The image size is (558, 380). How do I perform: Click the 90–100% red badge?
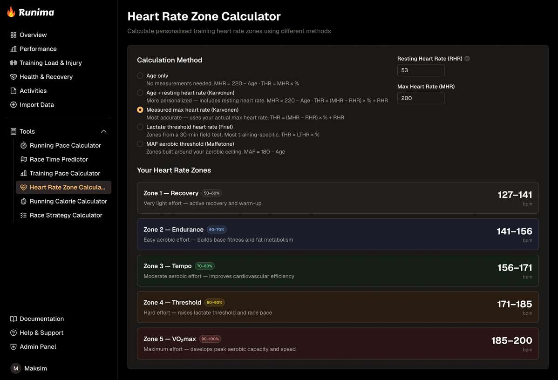(x=211, y=339)
